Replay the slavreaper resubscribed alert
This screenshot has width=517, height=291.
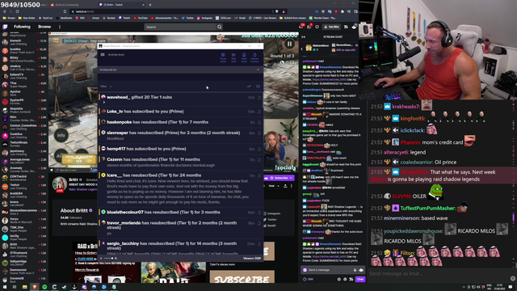coord(259,133)
